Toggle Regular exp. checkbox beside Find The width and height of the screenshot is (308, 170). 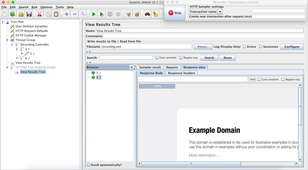[x=283, y=79]
